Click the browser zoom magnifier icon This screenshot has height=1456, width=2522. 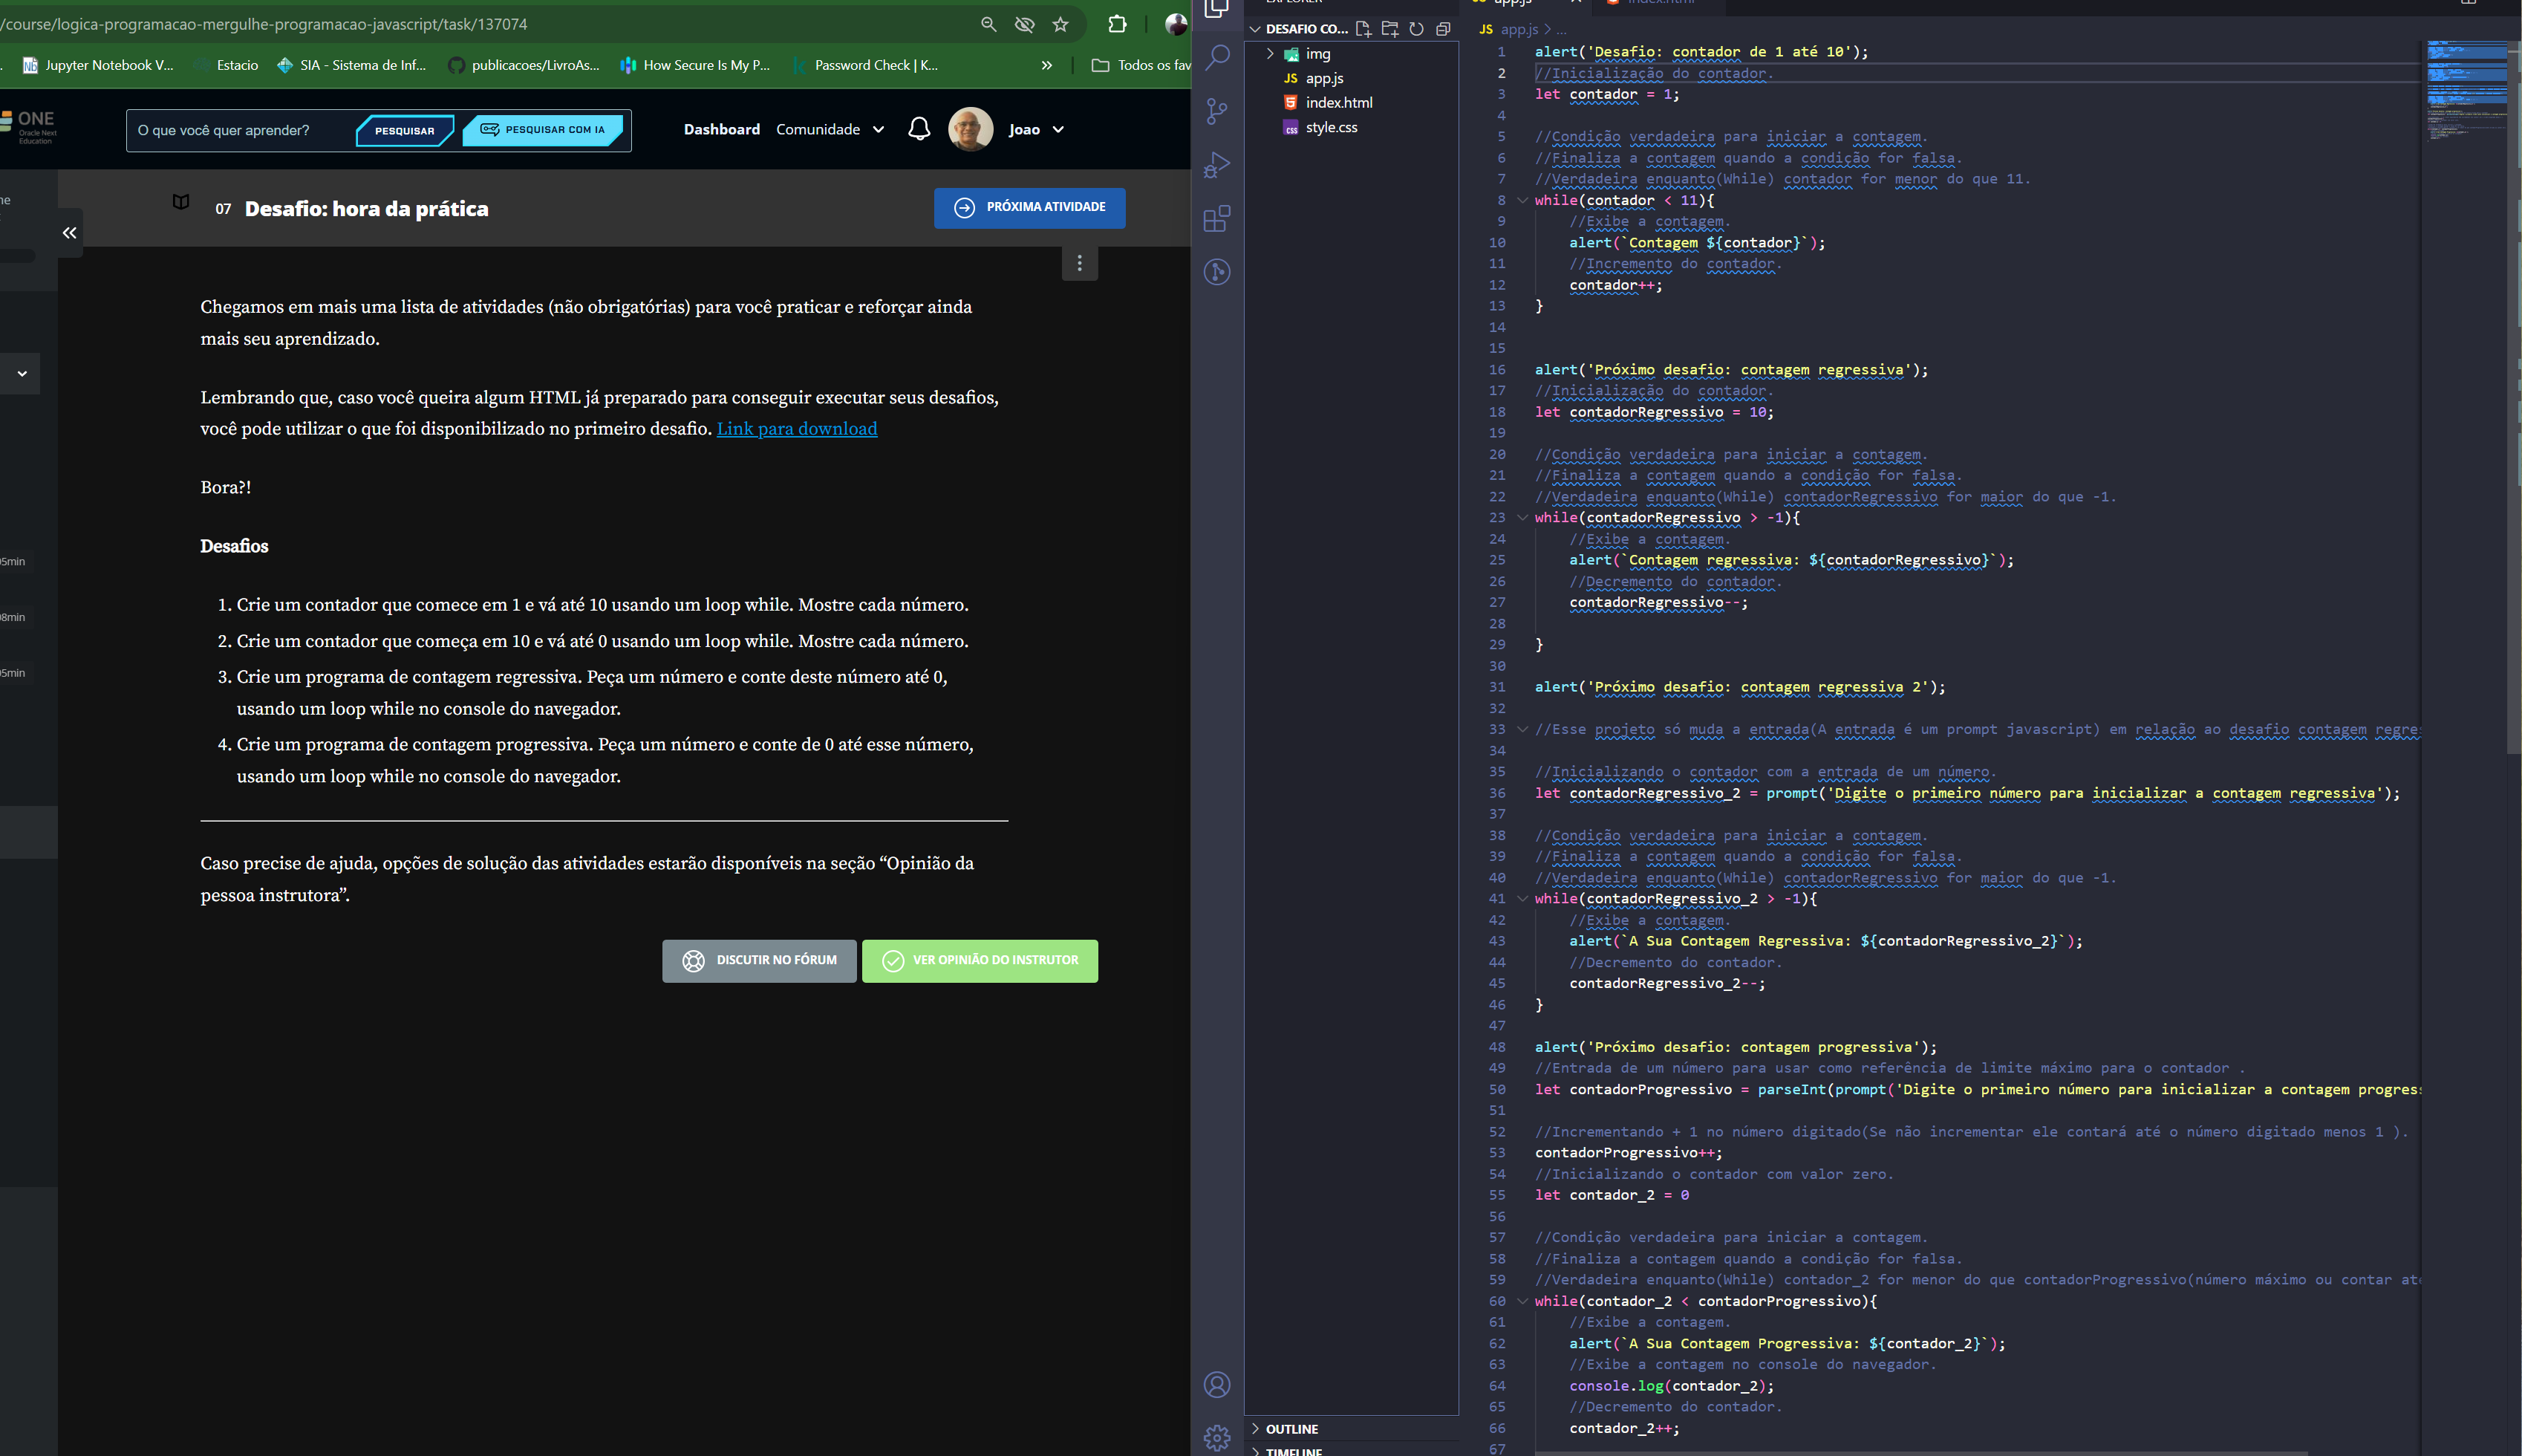point(988,24)
